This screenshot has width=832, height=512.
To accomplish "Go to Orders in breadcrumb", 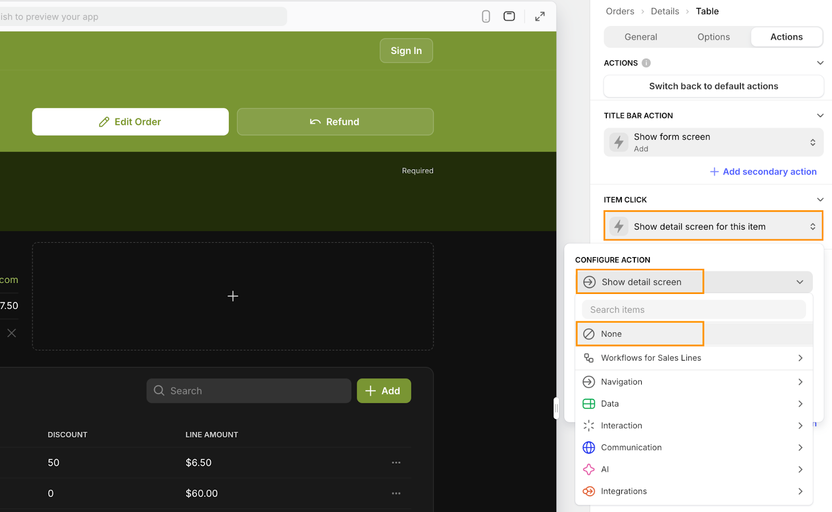I will 620,11.
